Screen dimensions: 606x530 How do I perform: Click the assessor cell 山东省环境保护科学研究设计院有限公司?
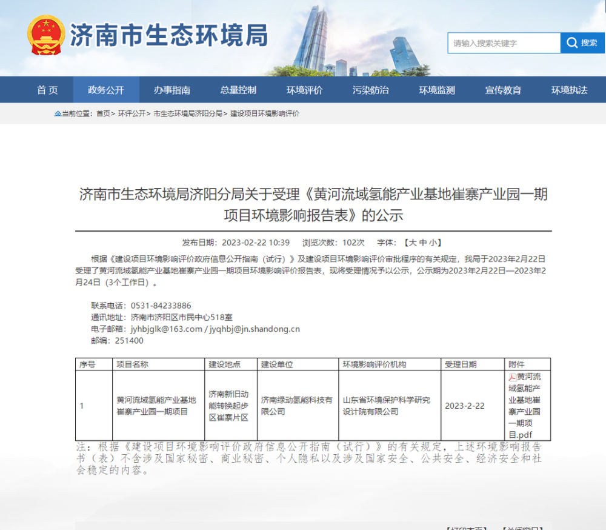pyautogui.click(x=387, y=406)
